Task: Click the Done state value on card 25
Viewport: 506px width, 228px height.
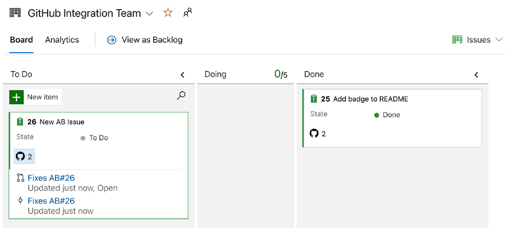Action: coord(391,115)
